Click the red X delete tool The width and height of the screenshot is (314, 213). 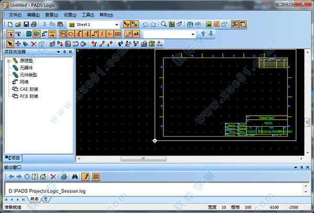[x=34, y=44]
